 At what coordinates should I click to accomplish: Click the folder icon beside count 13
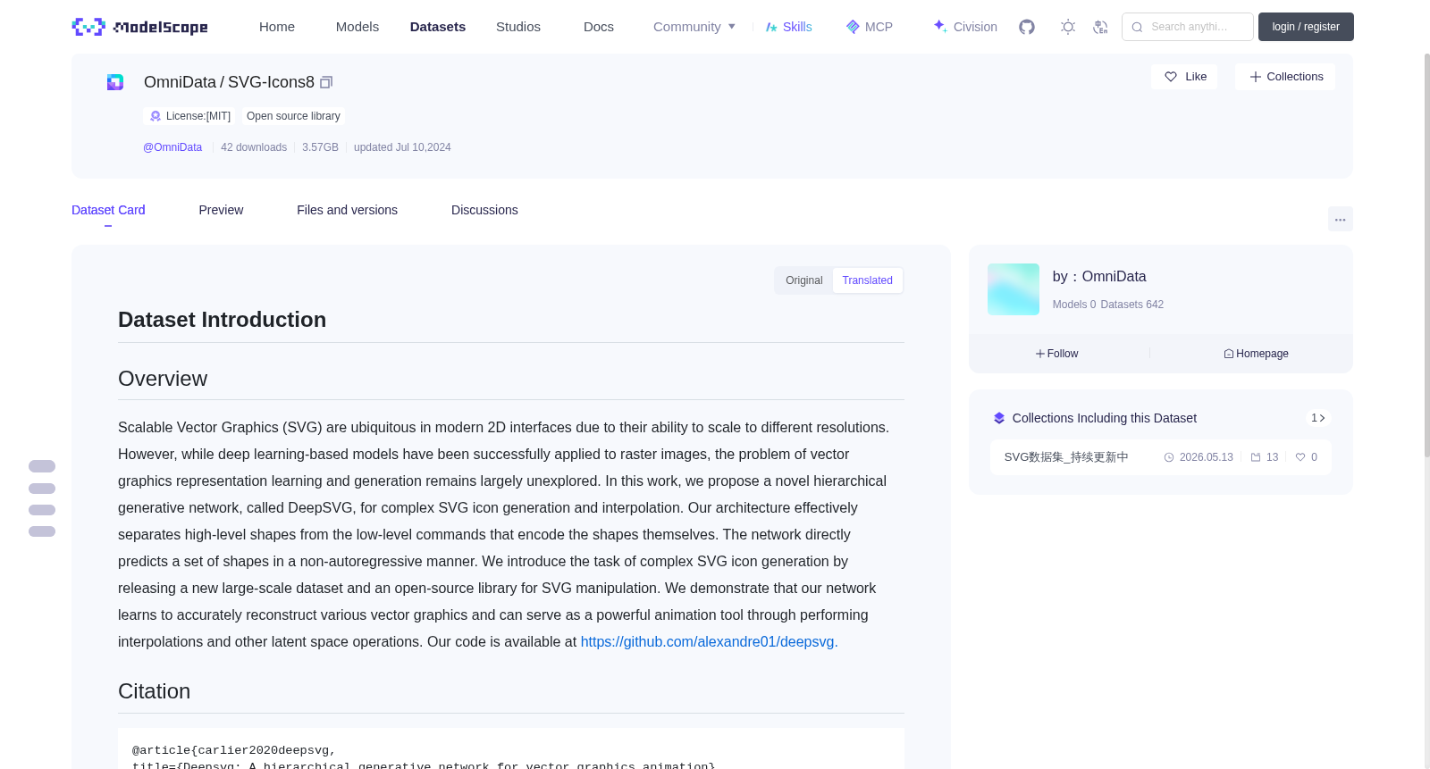(1256, 457)
